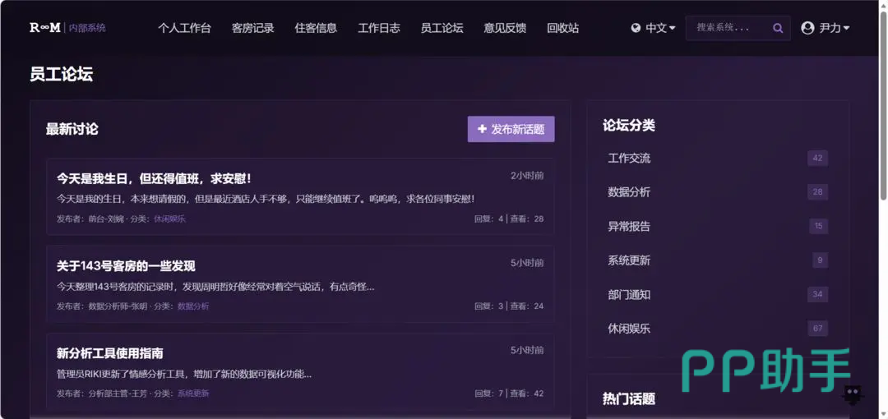Click the user avatar icon
Viewport: 888px width, 419px height.
(807, 28)
